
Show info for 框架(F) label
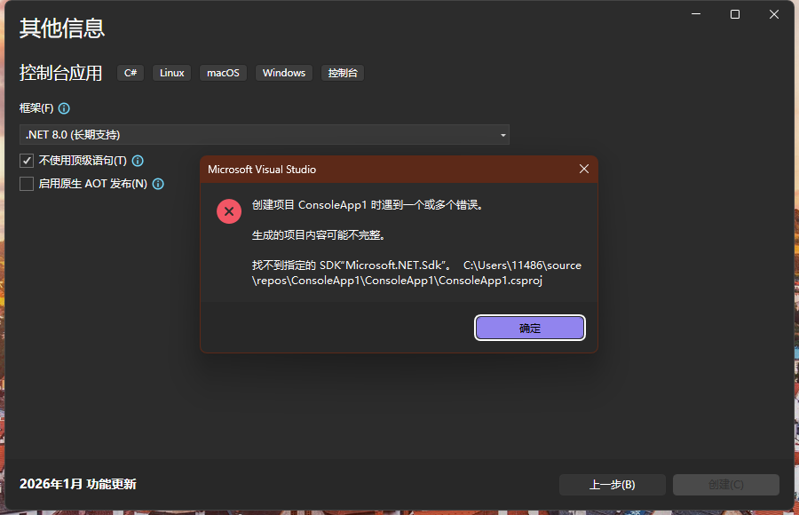click(64, 108)
